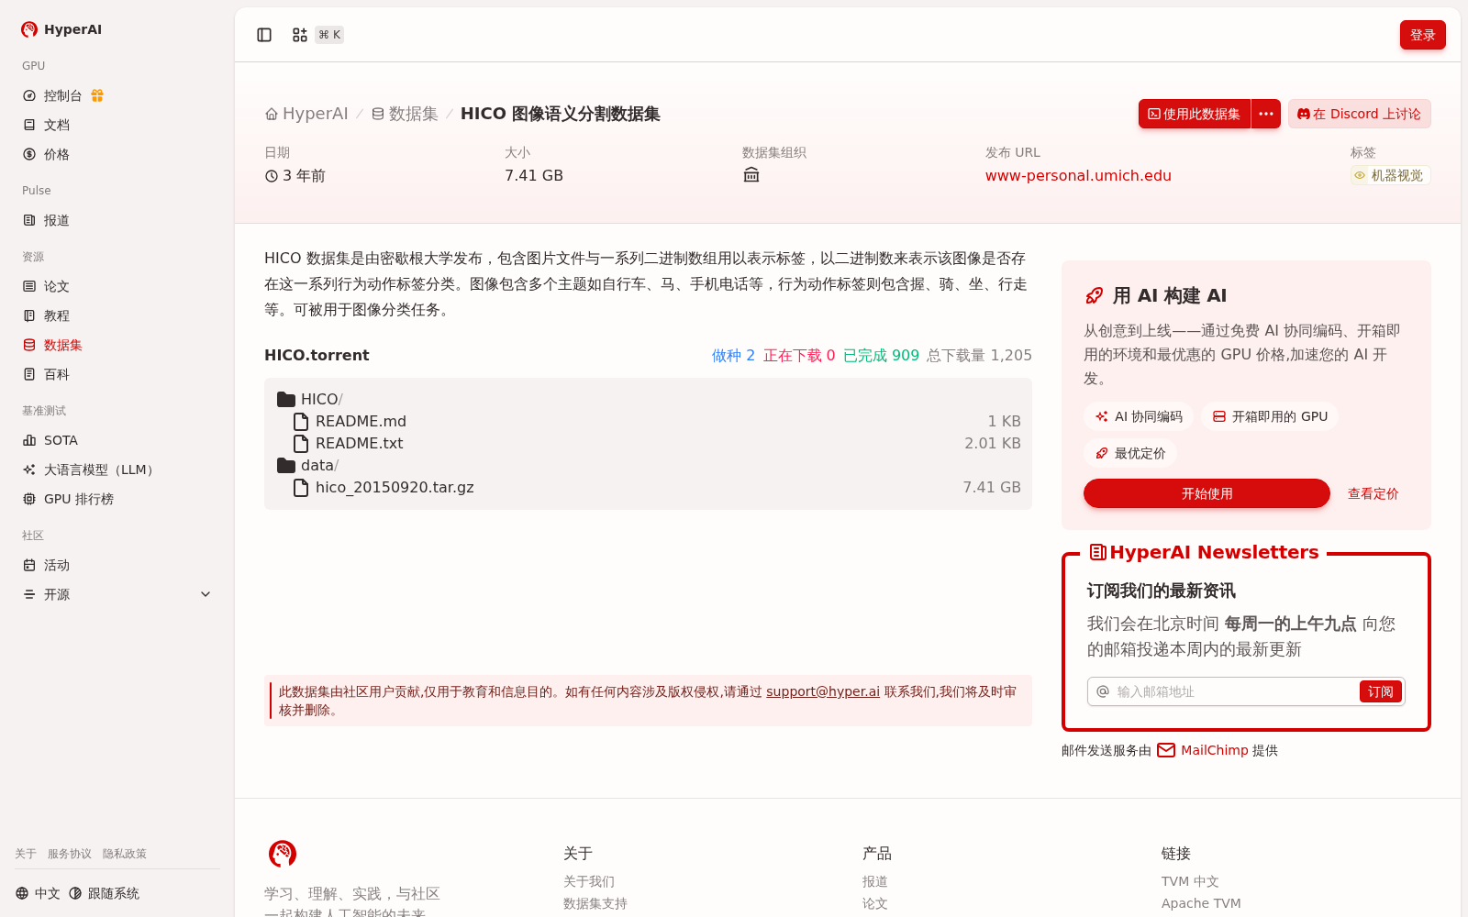Open footer 报道 under 产品

(875, 881)
